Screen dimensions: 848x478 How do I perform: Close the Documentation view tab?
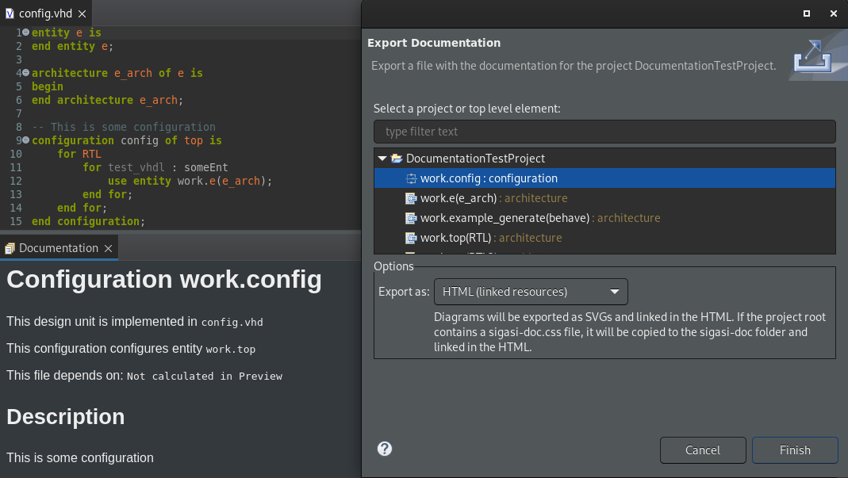pos(108,248)
